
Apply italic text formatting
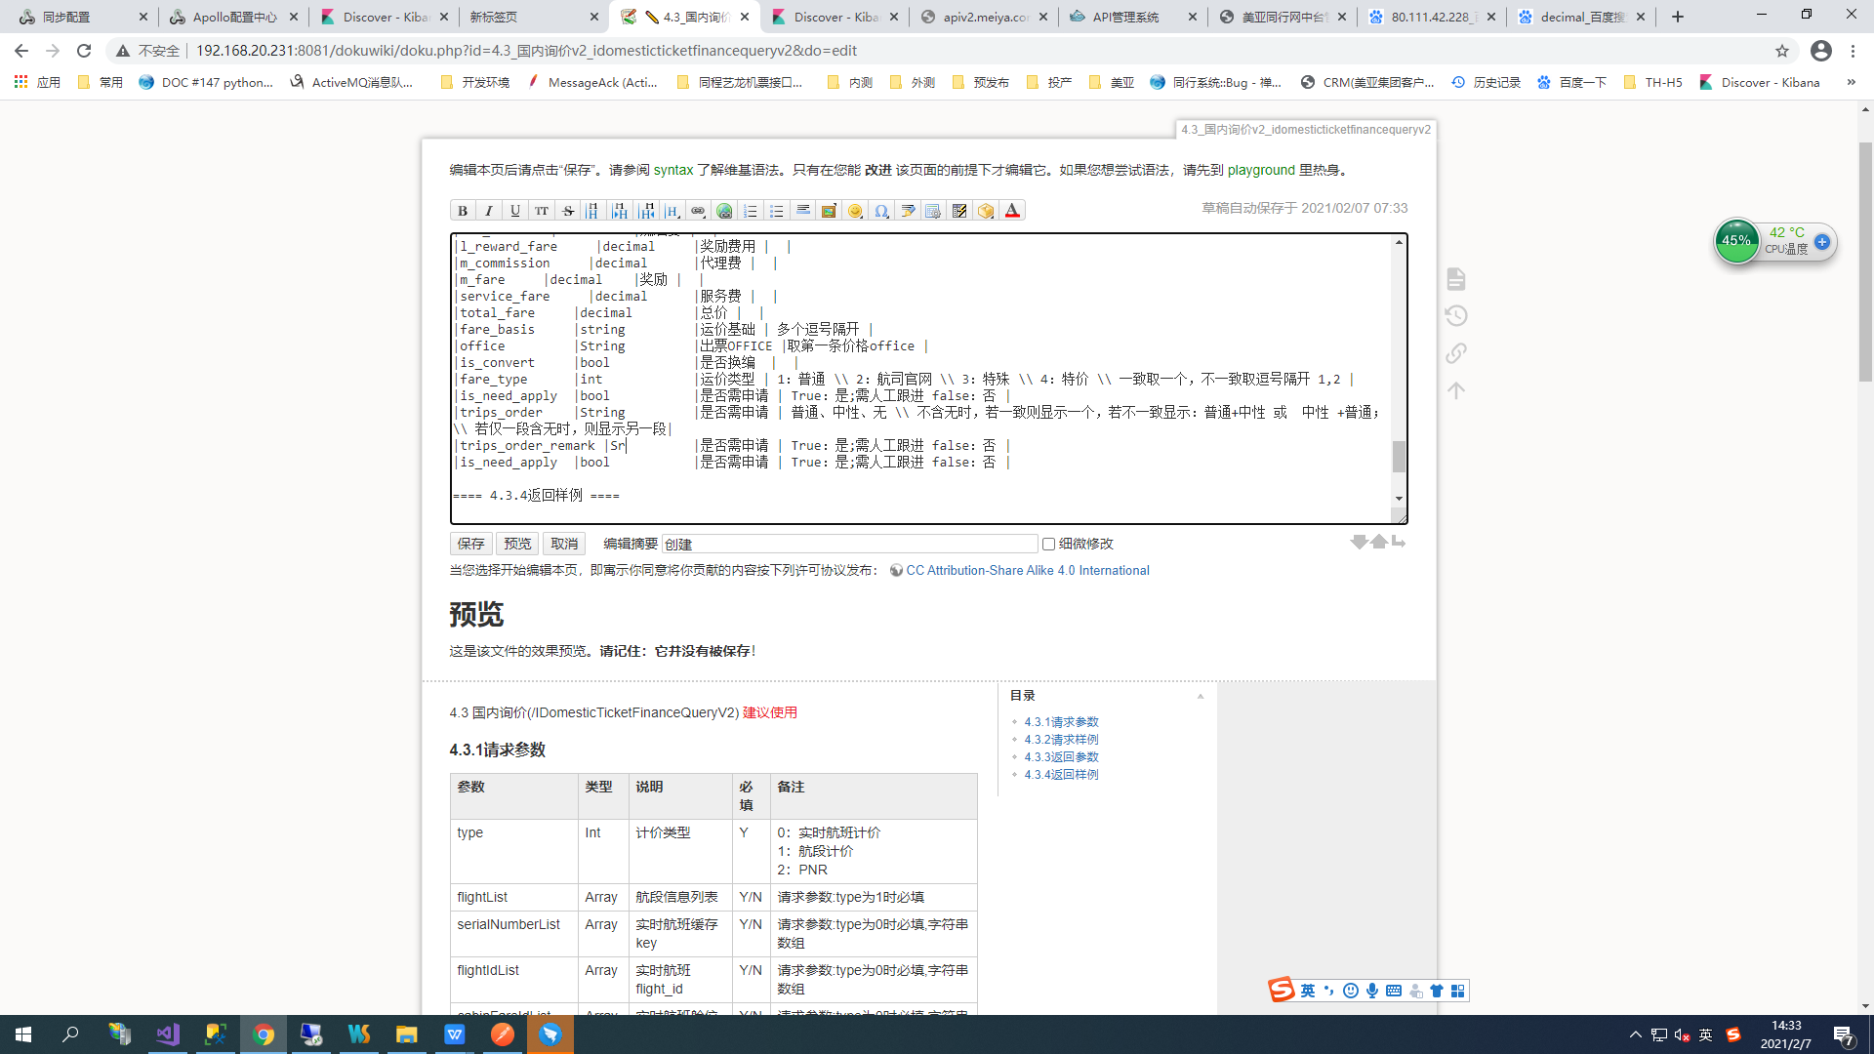489,211
